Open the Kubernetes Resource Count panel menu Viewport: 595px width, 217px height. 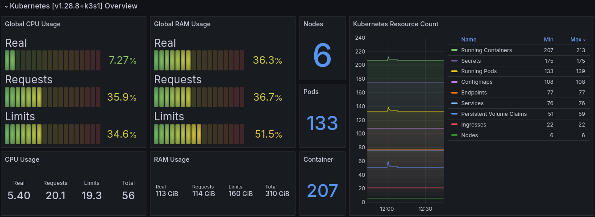point(395,24)
